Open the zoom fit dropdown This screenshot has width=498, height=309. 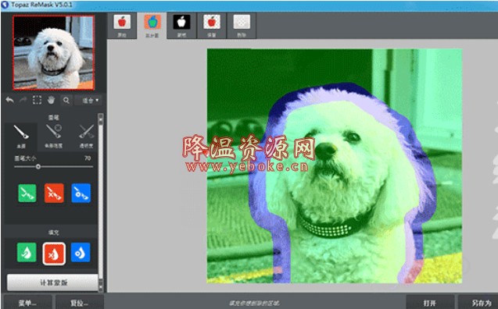[x=90, y=101]
